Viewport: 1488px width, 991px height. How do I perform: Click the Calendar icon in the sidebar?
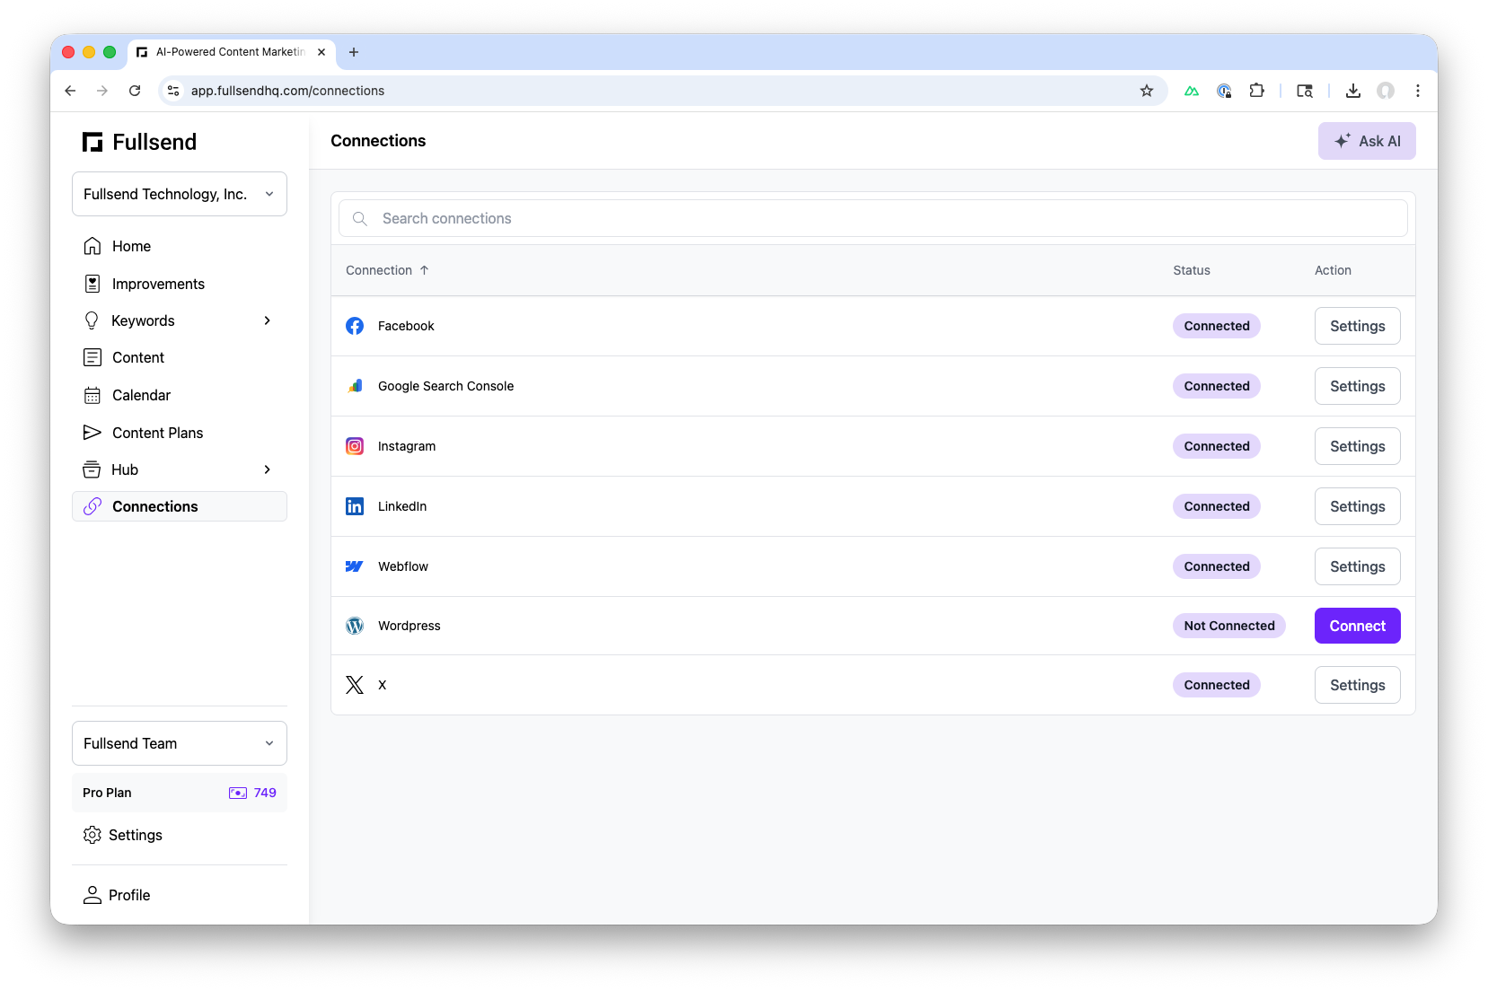(92, 395)
